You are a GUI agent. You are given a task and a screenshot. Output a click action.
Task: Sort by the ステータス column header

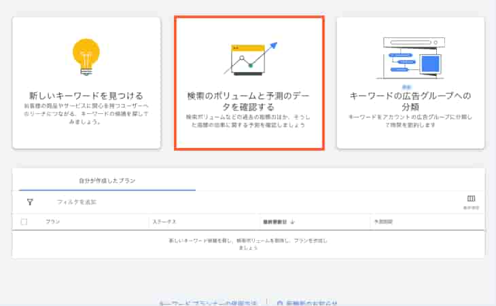(164, 222)
